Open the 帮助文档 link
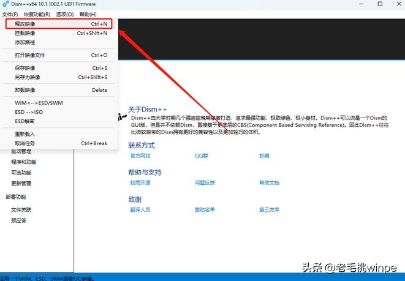Viewport: 405px width, 281px height. 270,182
